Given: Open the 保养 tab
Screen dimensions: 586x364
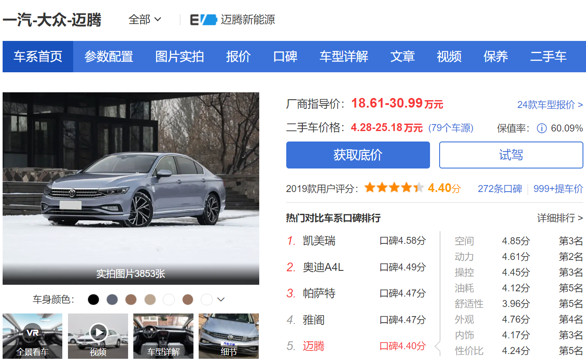Looking at the screenshot, I should coord(496,57).
